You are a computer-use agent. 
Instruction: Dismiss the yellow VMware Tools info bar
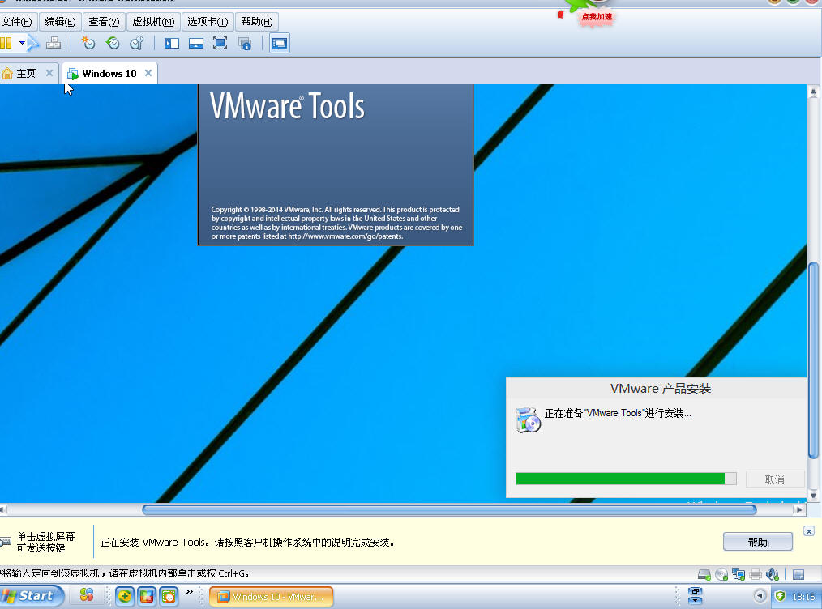pyautogui.click(x=809, y=531)
